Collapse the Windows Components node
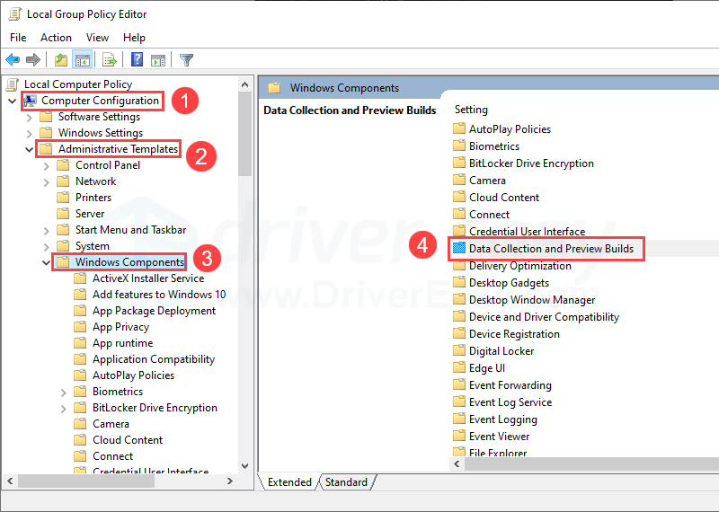Viewport: 719px width, 512px height. [46, 262]
